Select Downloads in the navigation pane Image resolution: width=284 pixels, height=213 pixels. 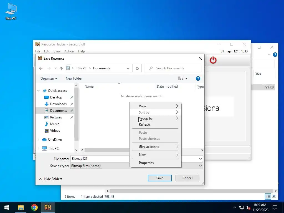(x=58, y=104)
